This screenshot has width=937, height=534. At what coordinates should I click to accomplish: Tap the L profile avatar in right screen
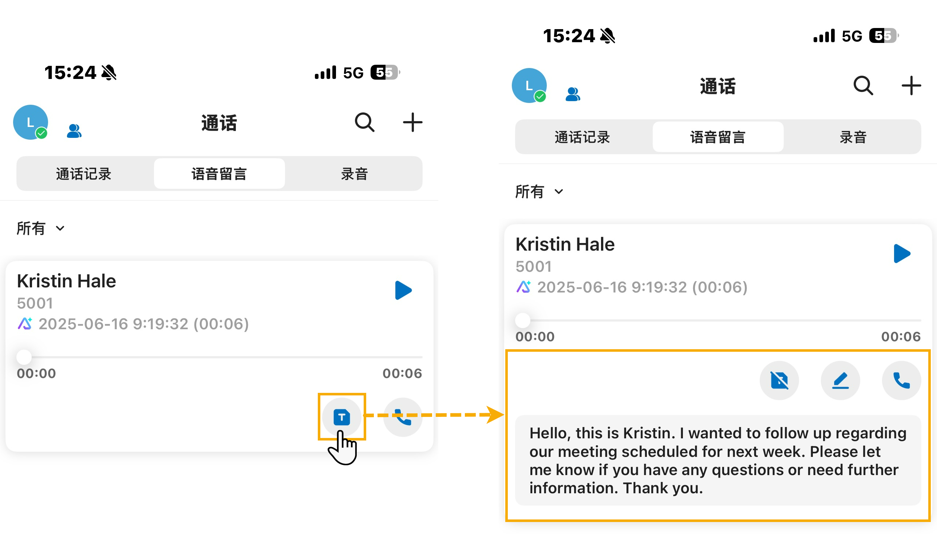pos(529,85)
